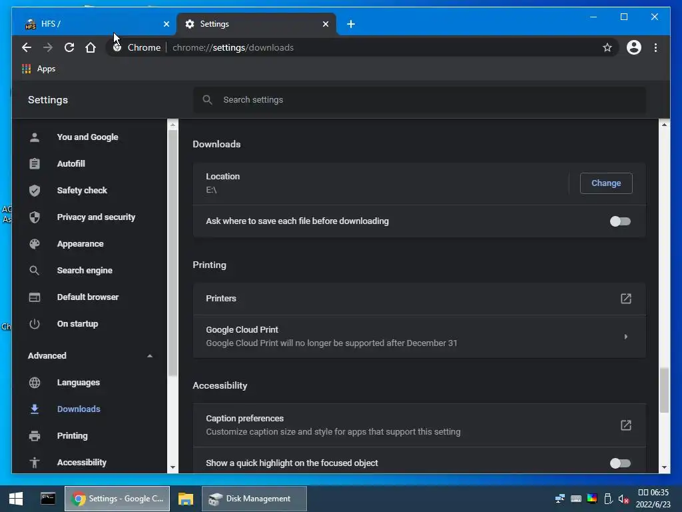
Task: Open Appearance settings
Action: 80,244
